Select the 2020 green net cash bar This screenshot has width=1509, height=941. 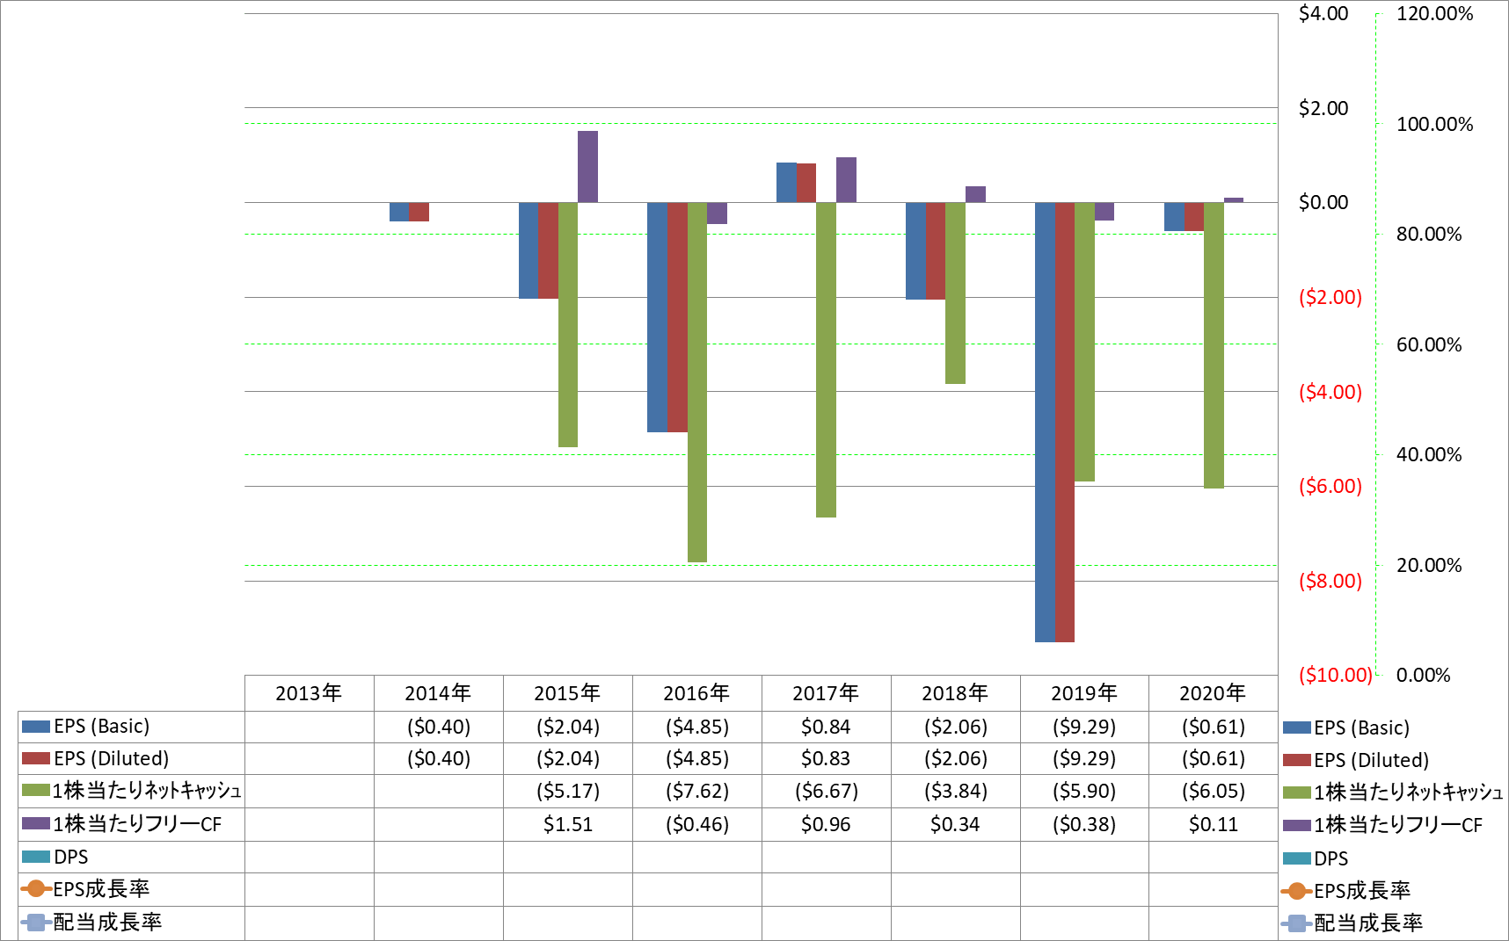pos(1214,345)
